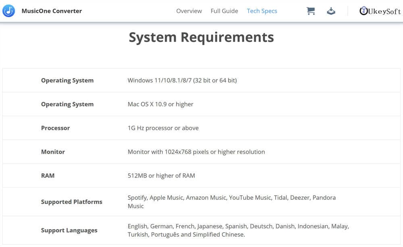This screenshot has height=247, width=403.
Task: Click the MusicOne Converter title text
Action: (x=52, y=11)
